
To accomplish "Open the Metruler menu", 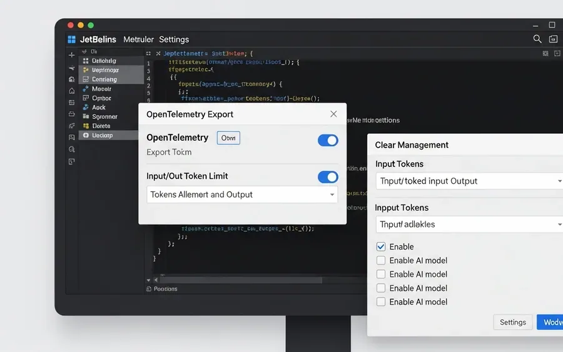I will coord(138,39).
